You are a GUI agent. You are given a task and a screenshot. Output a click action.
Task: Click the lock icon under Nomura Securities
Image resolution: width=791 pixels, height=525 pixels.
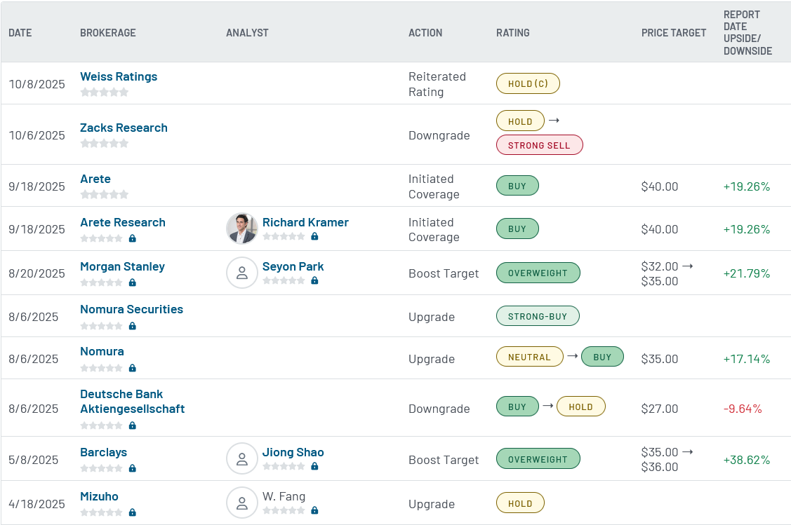[x=132, y=326]
